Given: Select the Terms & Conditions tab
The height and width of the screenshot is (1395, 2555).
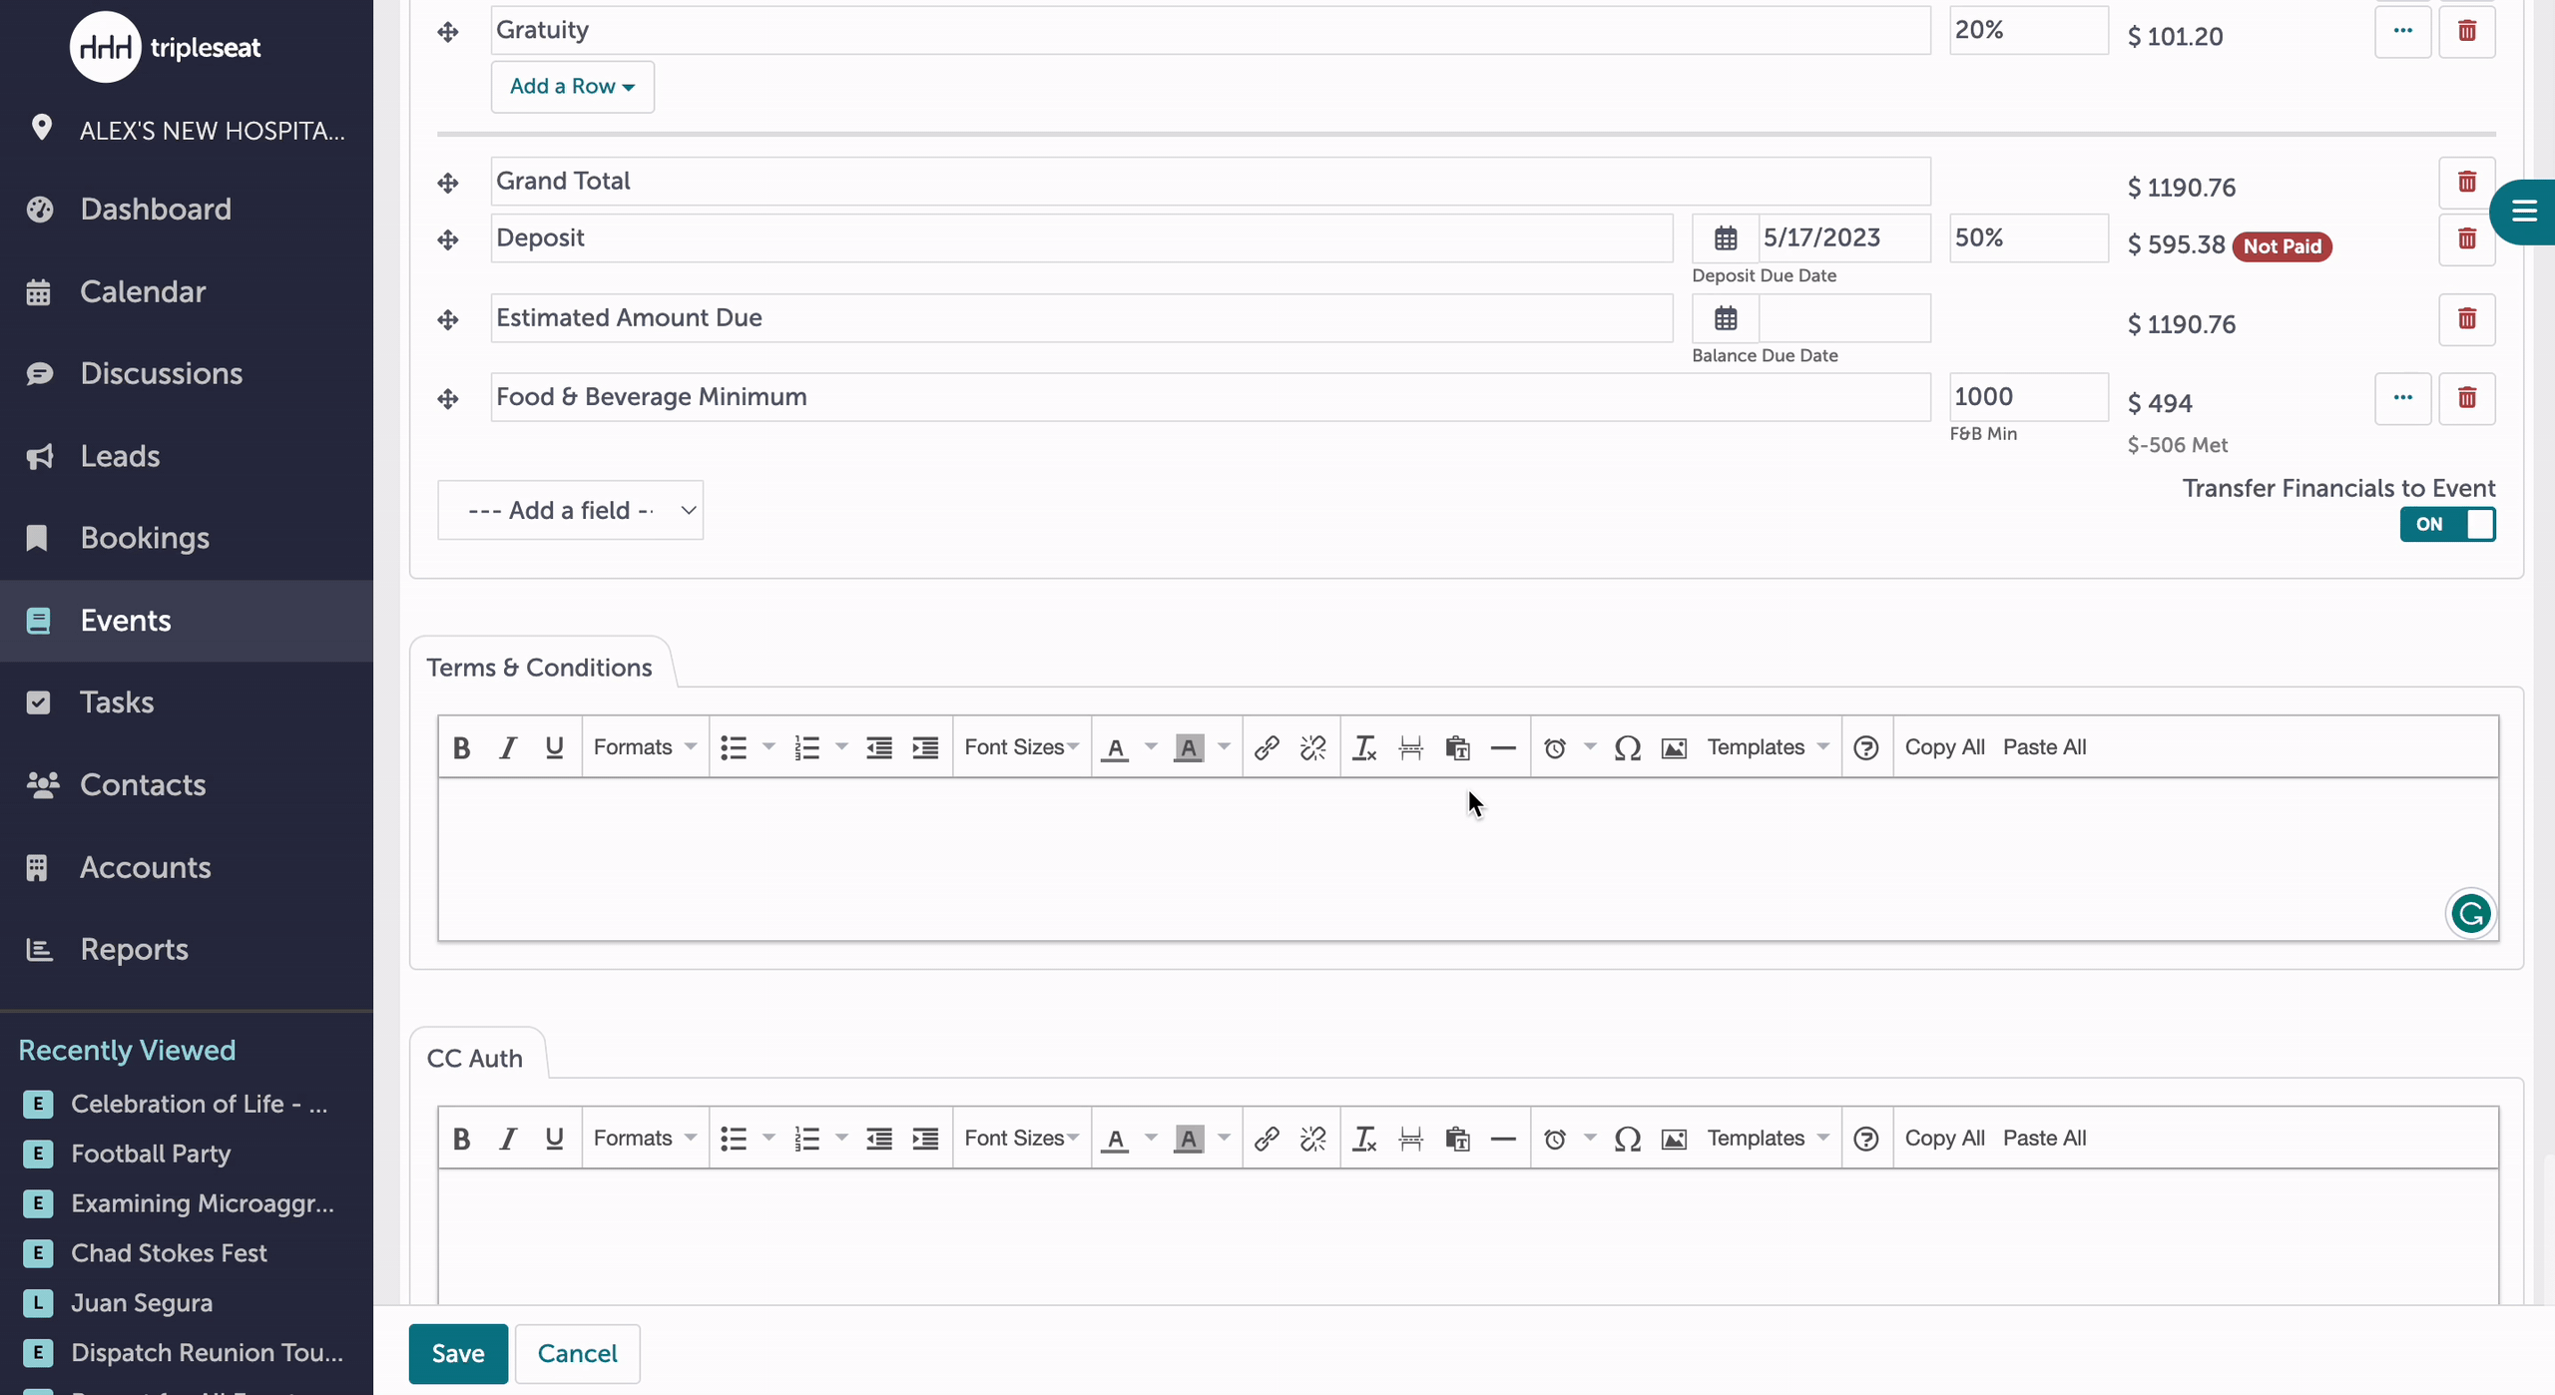Looking at the screenshot, I should tap(540, 667).
